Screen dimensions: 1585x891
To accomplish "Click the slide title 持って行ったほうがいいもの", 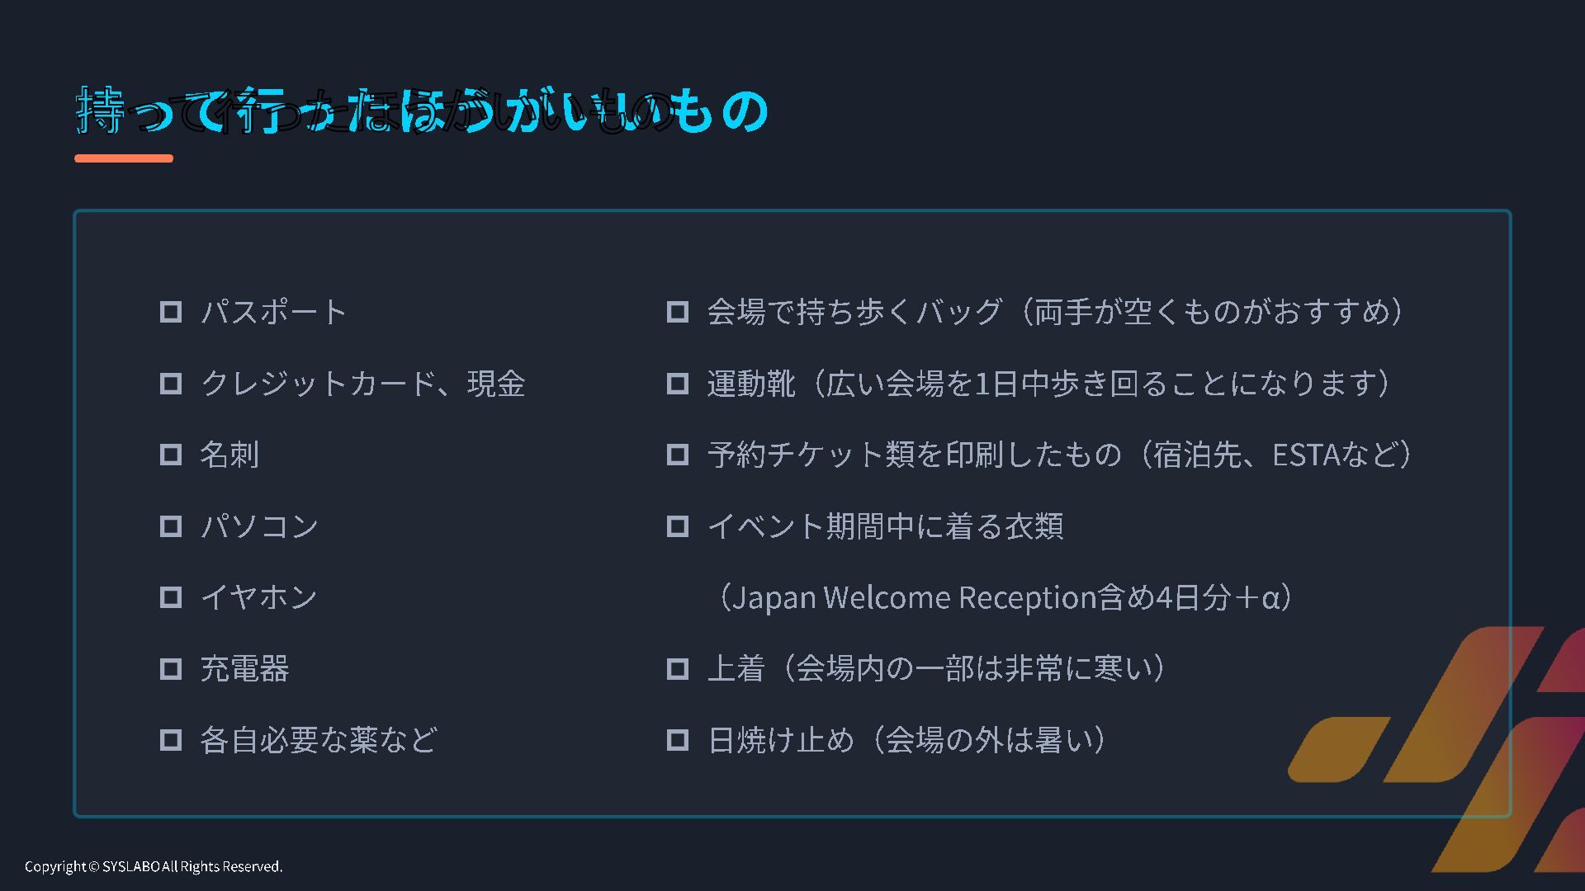I will tap(422, 111).
